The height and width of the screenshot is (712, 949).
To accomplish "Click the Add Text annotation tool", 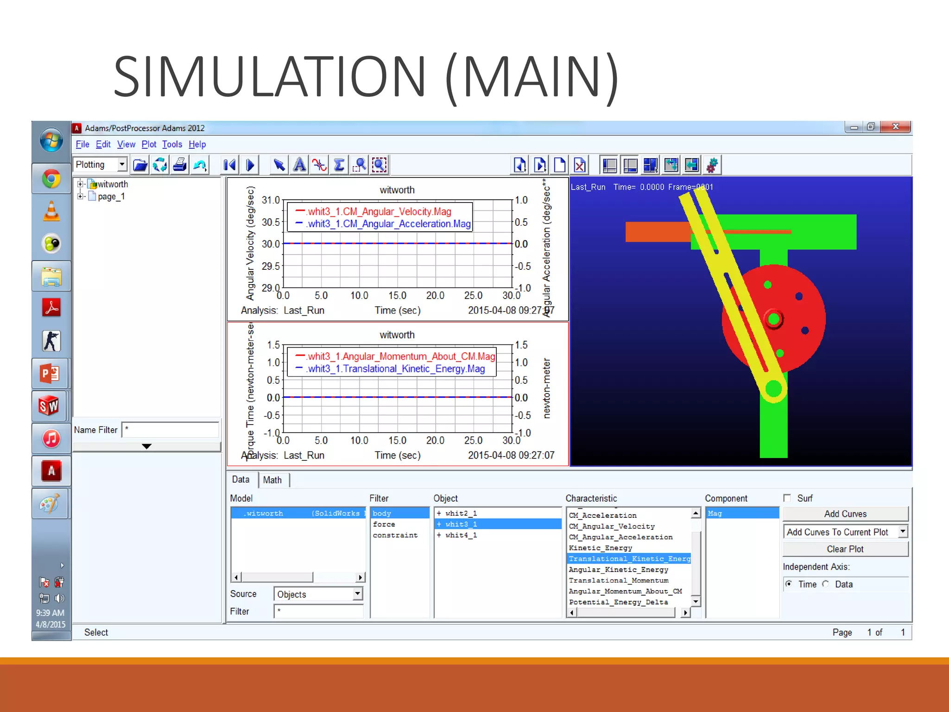I will click(x=299, y=165).
